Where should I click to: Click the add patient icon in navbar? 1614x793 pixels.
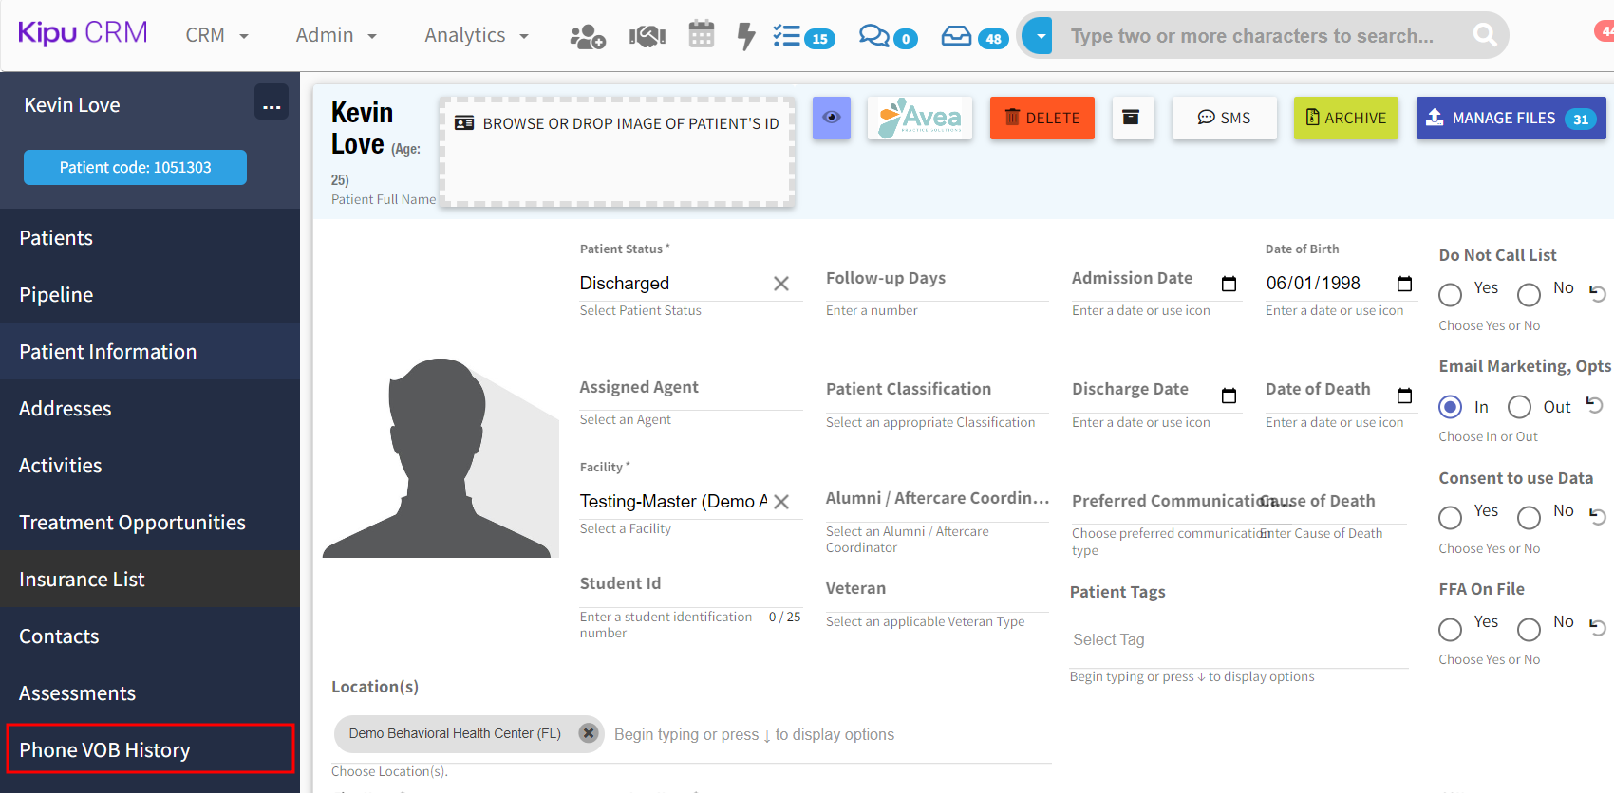pyautogui.click(x=587, y=37)
